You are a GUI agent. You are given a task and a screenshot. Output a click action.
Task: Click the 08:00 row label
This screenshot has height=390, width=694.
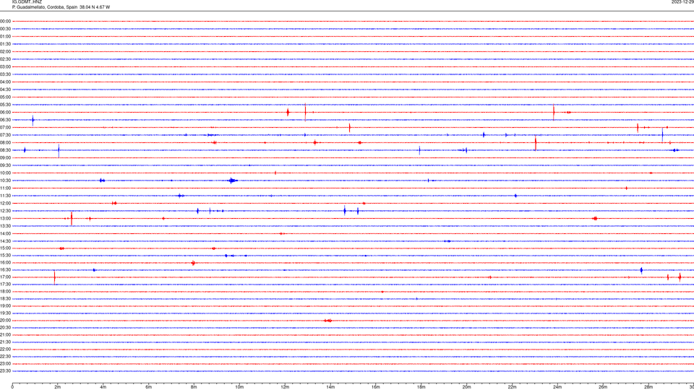pyautogui.click(x=5, y=143)
